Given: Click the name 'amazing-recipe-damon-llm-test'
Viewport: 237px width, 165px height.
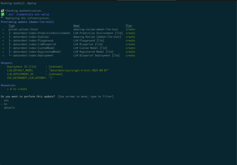Looking at the screenshot, I should point(96,30).
